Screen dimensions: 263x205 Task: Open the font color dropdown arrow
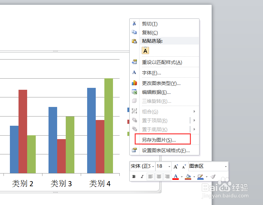[182, 176]
